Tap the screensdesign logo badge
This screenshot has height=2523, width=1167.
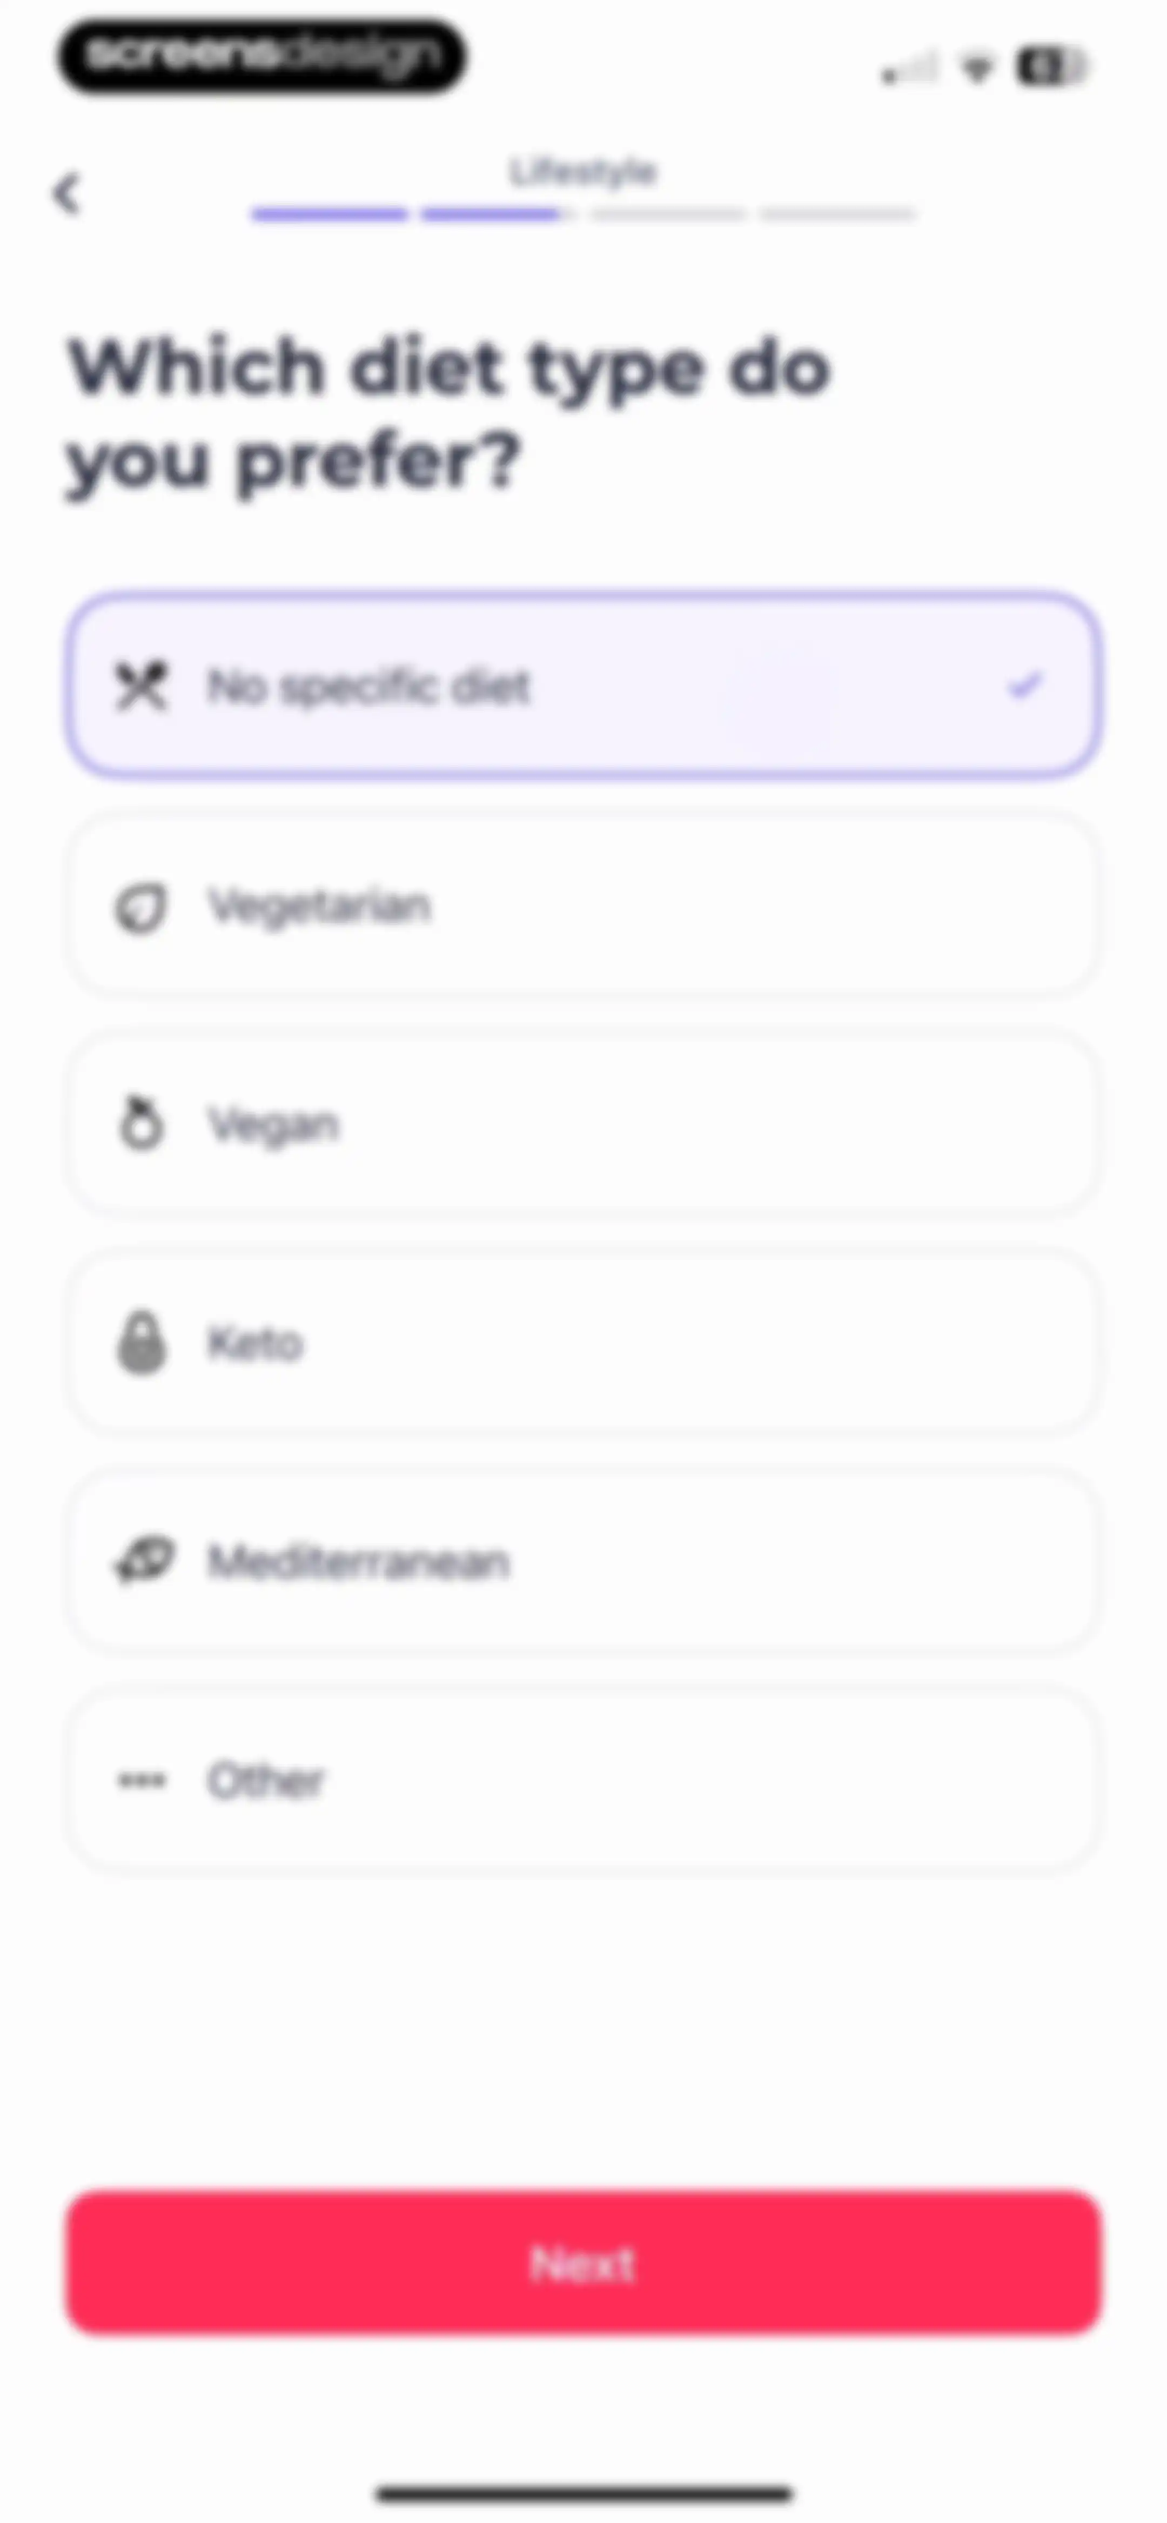tap(261, 56)
